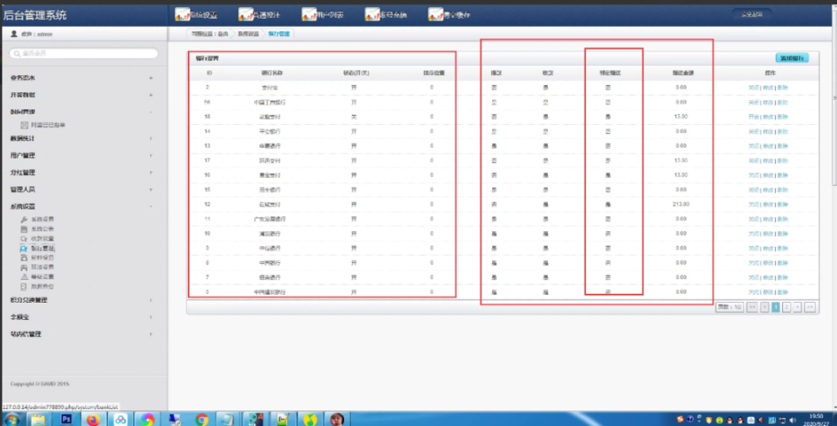Click 删除 link for 招商银行 row ID 7

click(x=782, y=277)
